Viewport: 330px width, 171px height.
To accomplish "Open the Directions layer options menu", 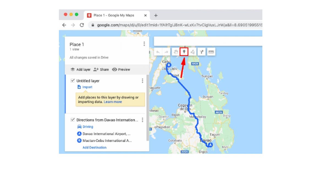I will pyautogui.click(x=142, y=120).
